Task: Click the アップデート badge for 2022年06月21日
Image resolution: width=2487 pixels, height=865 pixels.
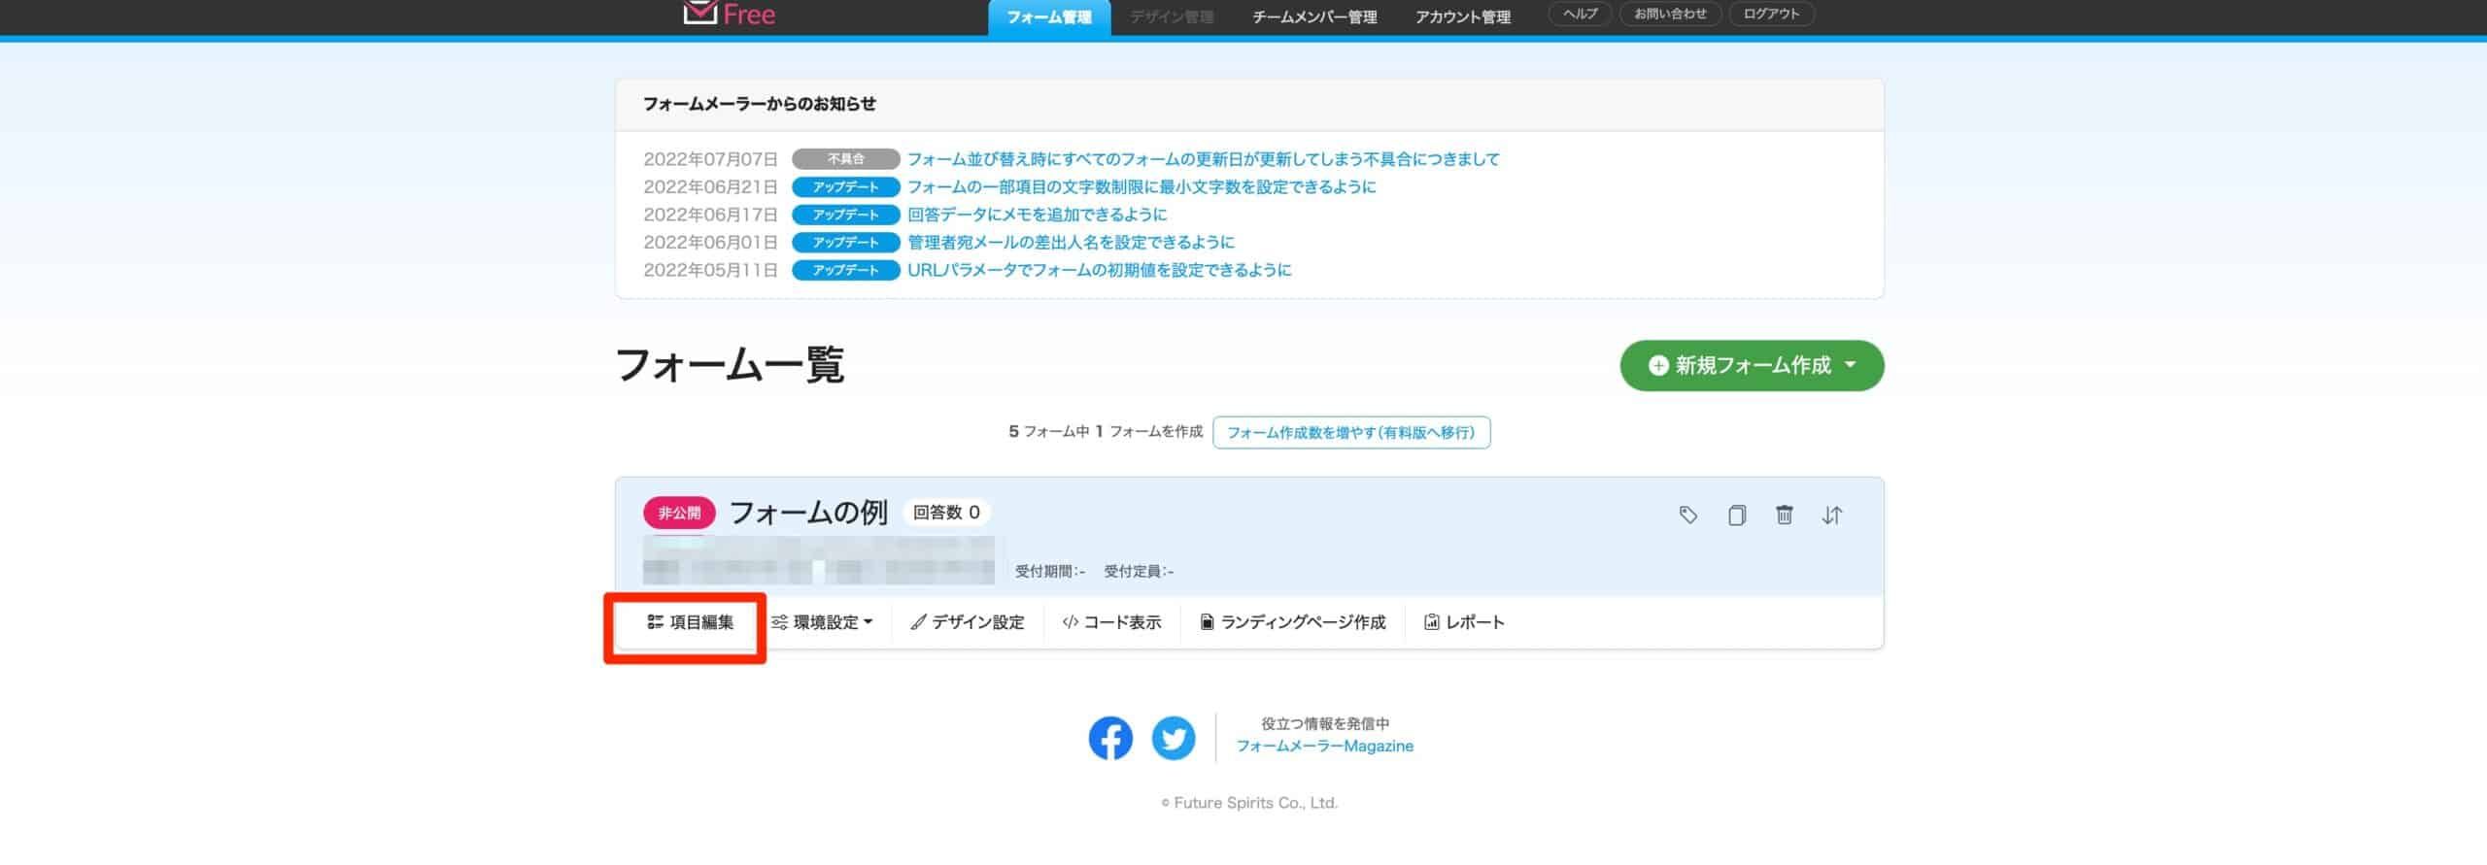Action: tap(846, 186)
